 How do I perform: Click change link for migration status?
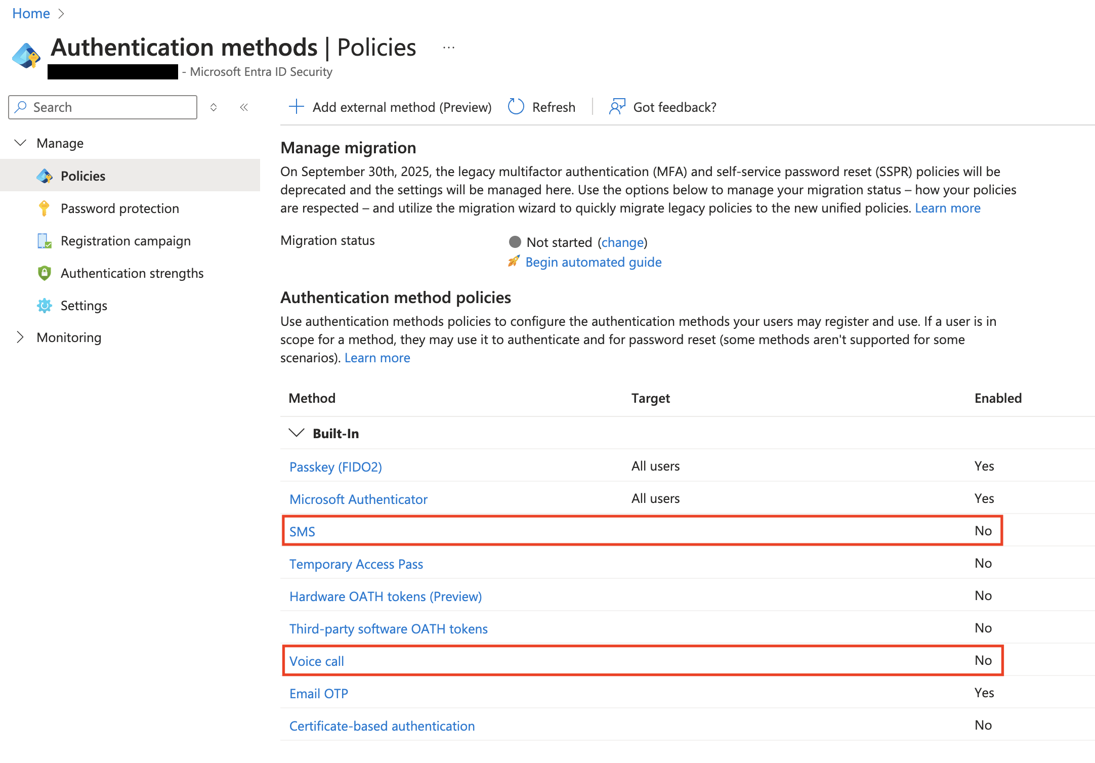click(622, 242)
